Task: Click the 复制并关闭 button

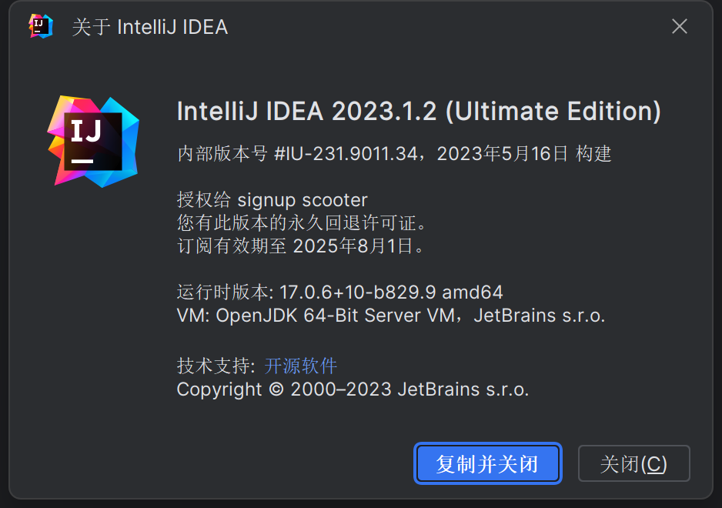Action: coord(488,463)
